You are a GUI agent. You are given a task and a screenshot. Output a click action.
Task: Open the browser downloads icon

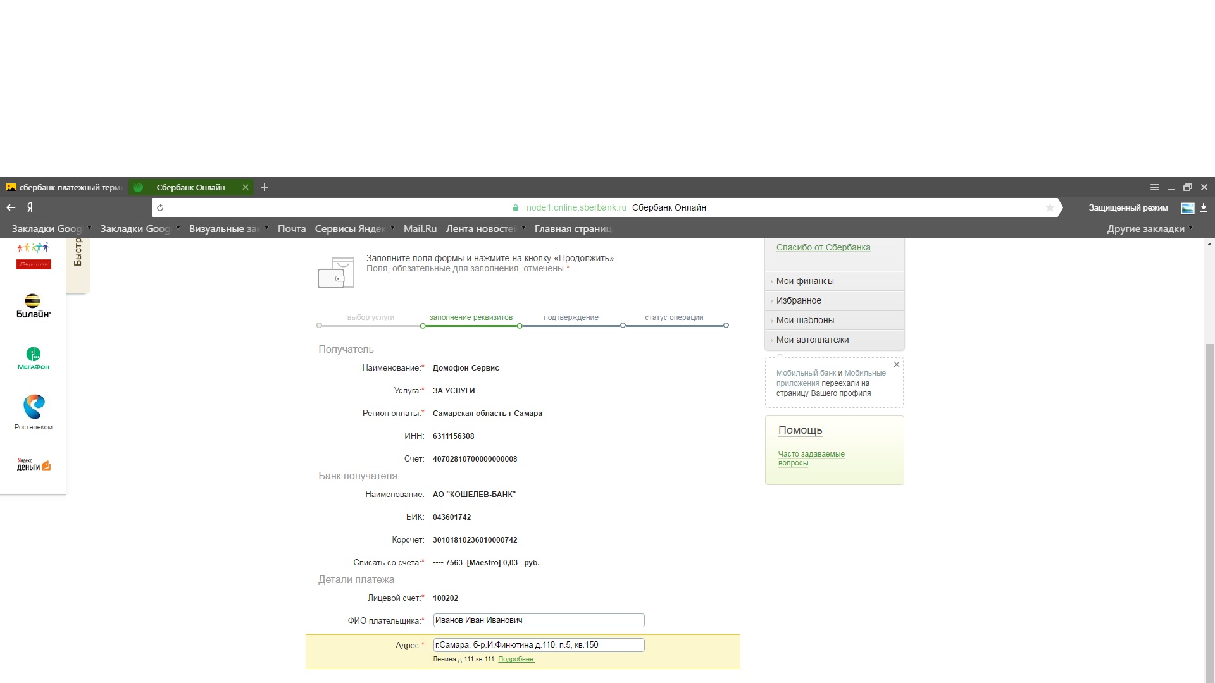coord(1204,207)
